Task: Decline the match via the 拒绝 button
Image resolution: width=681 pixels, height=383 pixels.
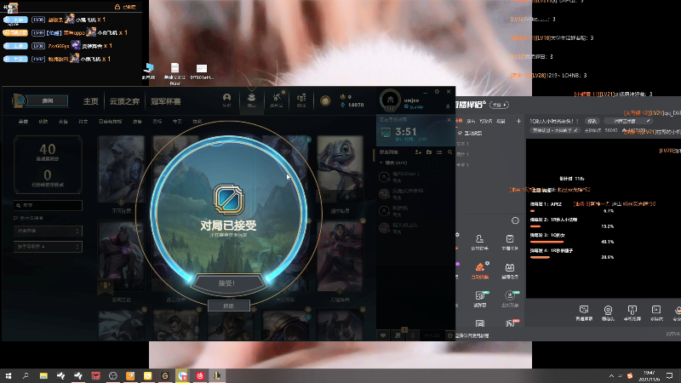Action: pyautogui.click(x=228, y=306)
